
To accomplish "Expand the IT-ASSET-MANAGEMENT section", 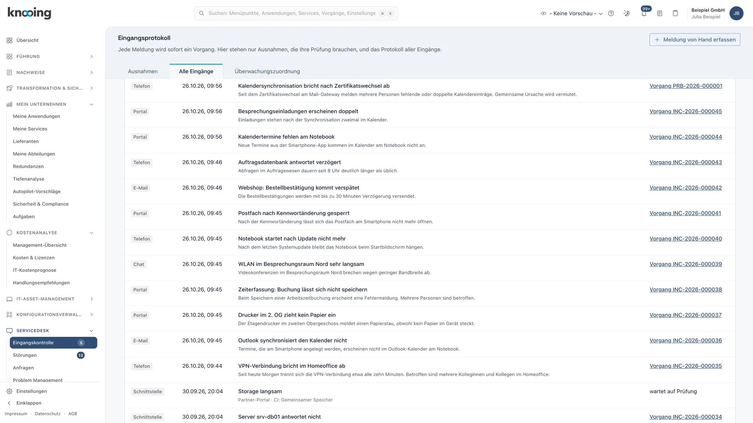I will coord(50,299).
